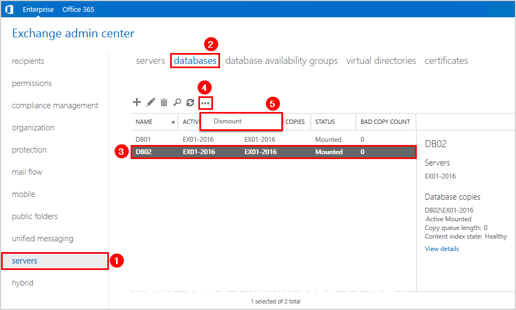Add a new database with plus icon
The image size is (516, 310).
(x=137, y=102)
